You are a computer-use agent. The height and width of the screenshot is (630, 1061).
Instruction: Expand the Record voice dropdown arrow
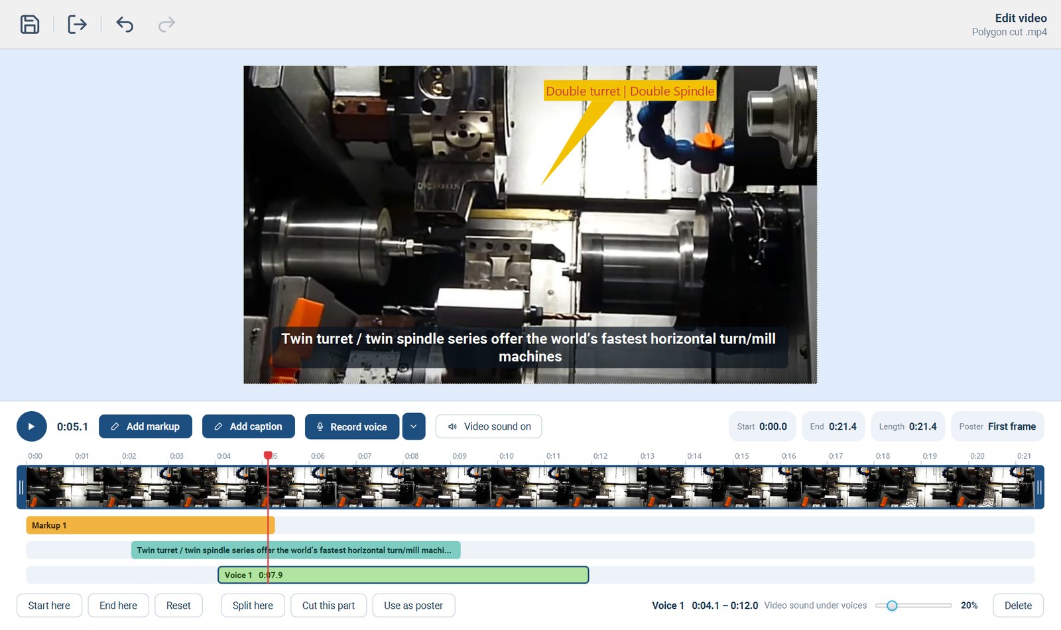[414, 426]
